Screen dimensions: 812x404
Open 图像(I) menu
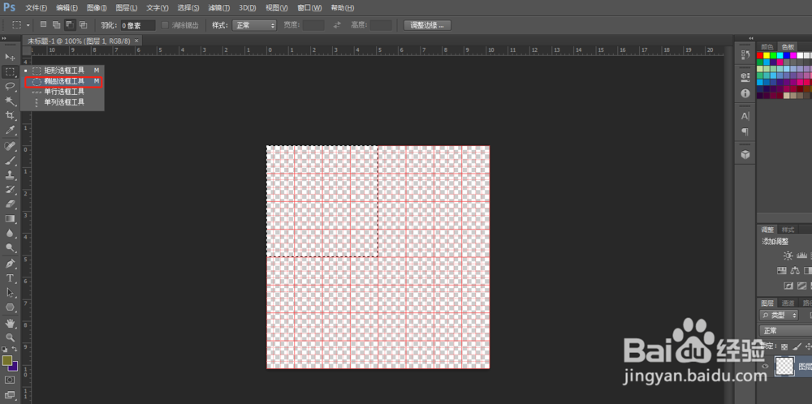coord(97,8)
